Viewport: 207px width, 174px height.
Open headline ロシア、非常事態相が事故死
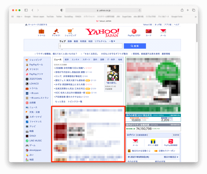[x=68, y=76]
